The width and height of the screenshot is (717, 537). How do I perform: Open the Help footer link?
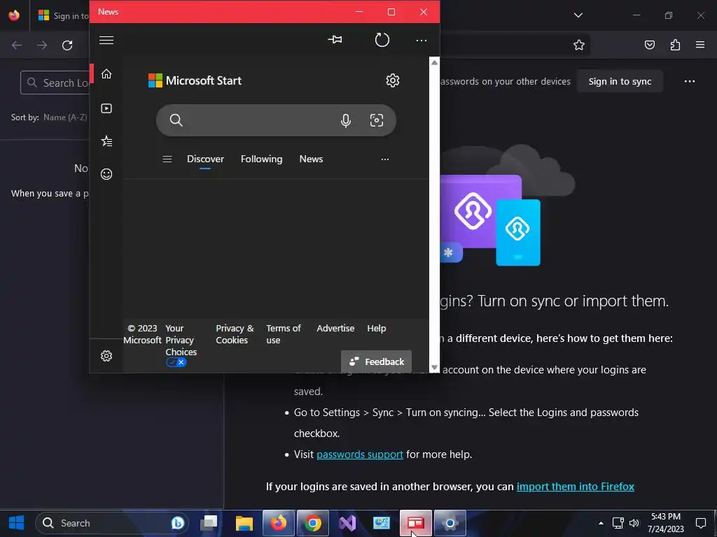(x=376, y=329)
